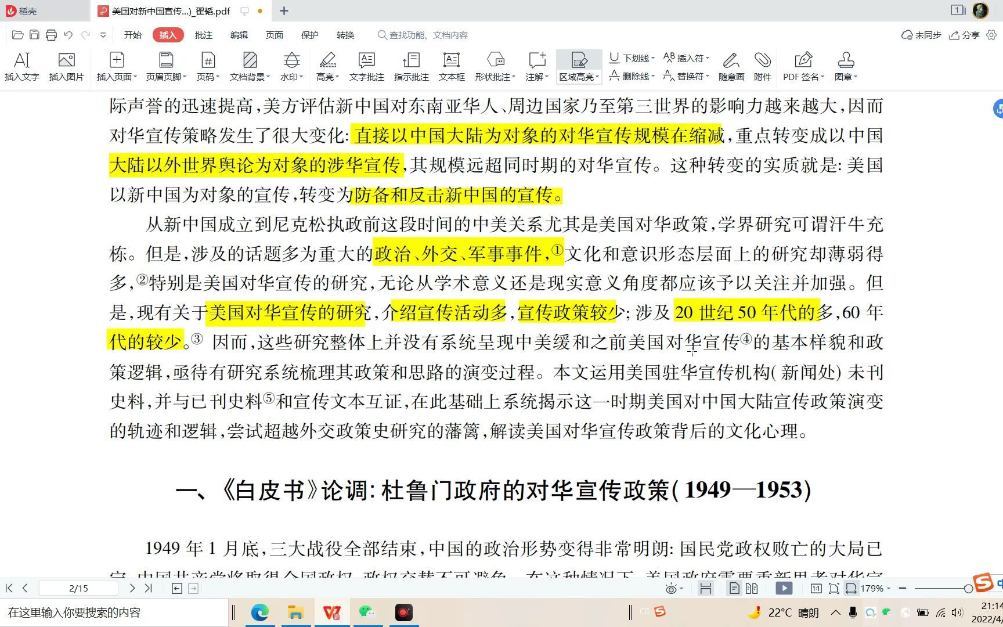Click the search functions input field
Image resolution: width=1003 pixels, height=627 pixels.
pos(424,35)
